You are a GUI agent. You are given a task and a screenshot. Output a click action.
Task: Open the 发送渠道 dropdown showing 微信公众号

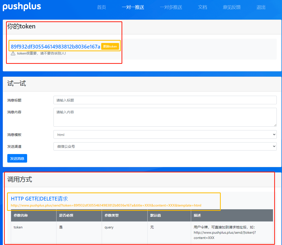[165, 146]
